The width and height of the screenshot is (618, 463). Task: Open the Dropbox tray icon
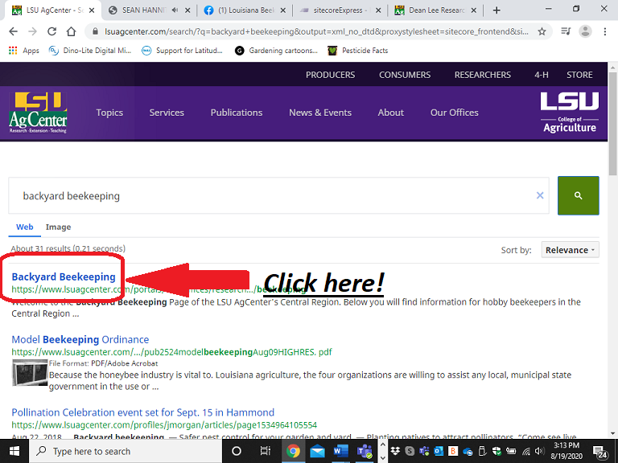click(x=395, y=451)
